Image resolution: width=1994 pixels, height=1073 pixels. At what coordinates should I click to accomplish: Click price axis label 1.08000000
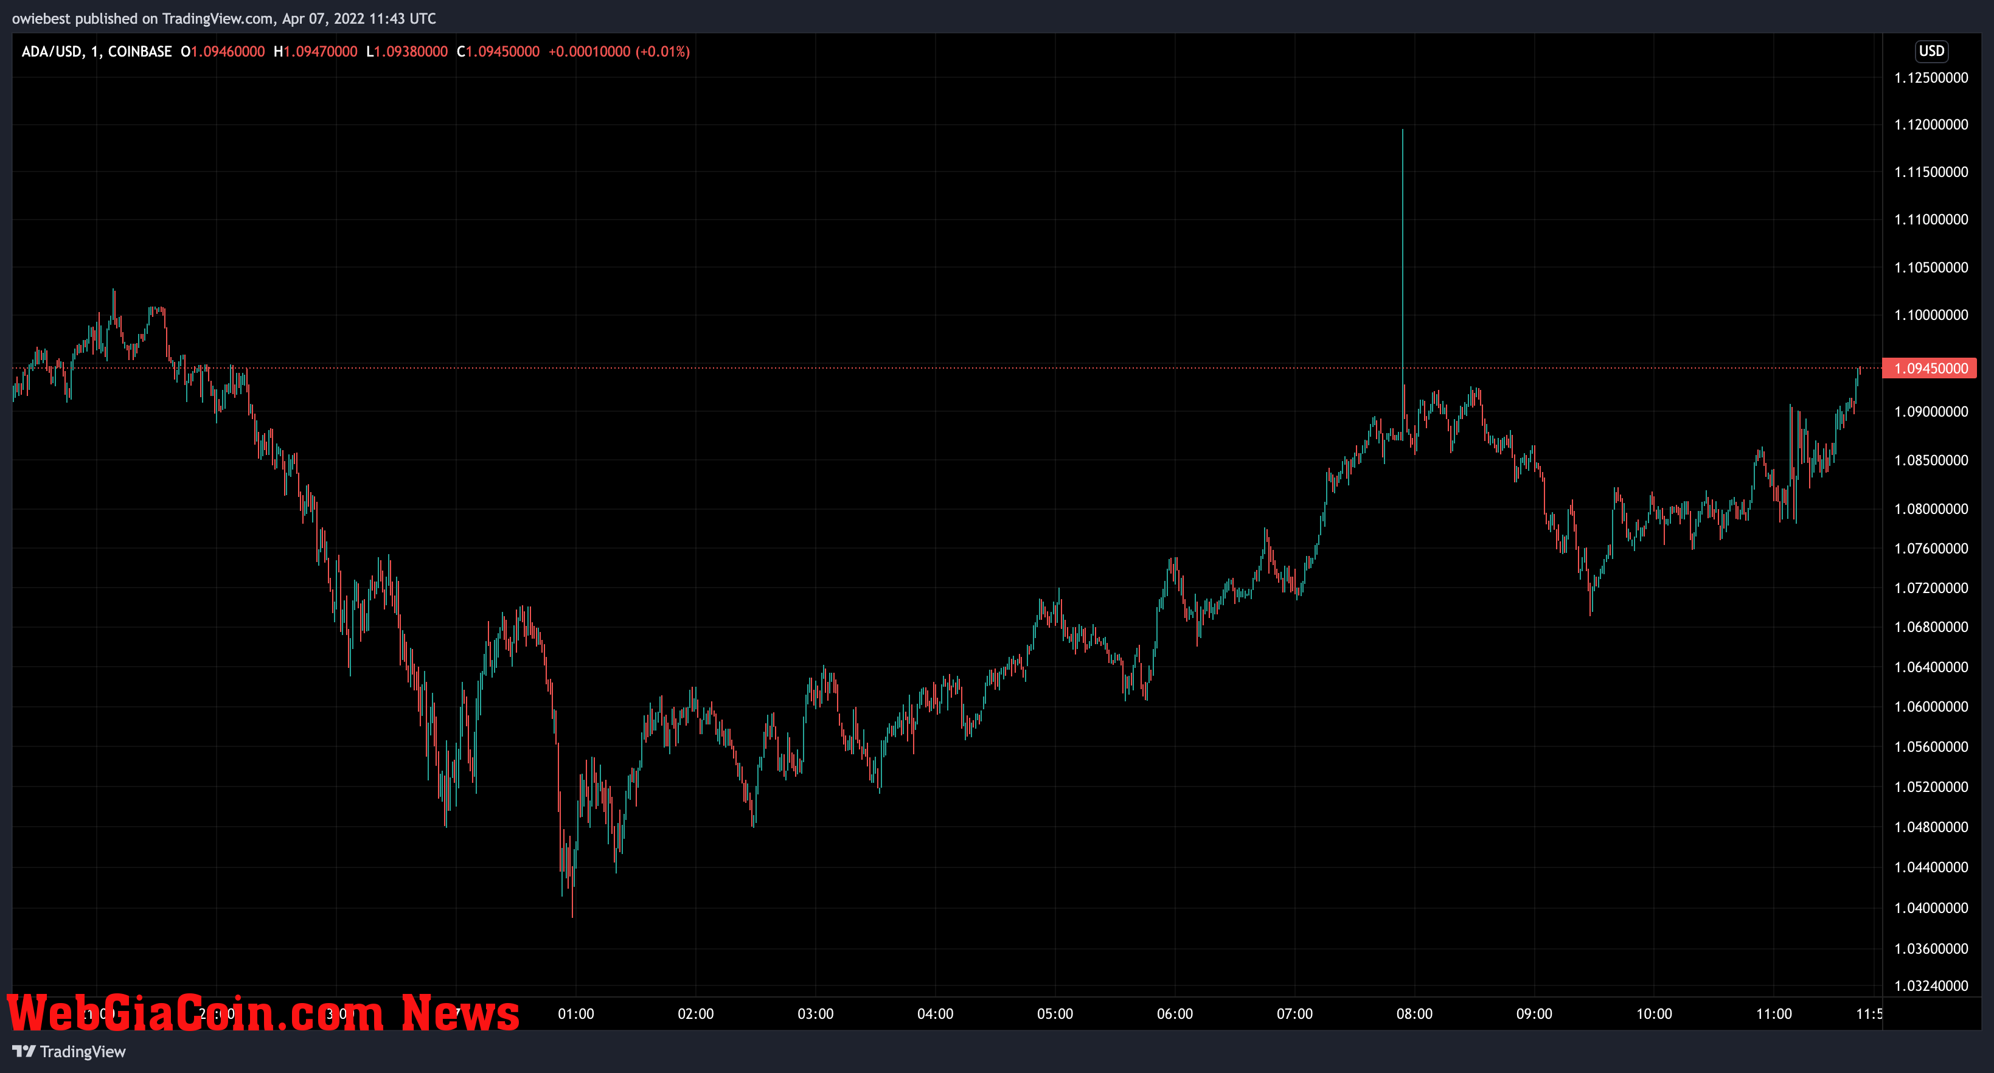pyautogui.click(x=1931, y=509)
